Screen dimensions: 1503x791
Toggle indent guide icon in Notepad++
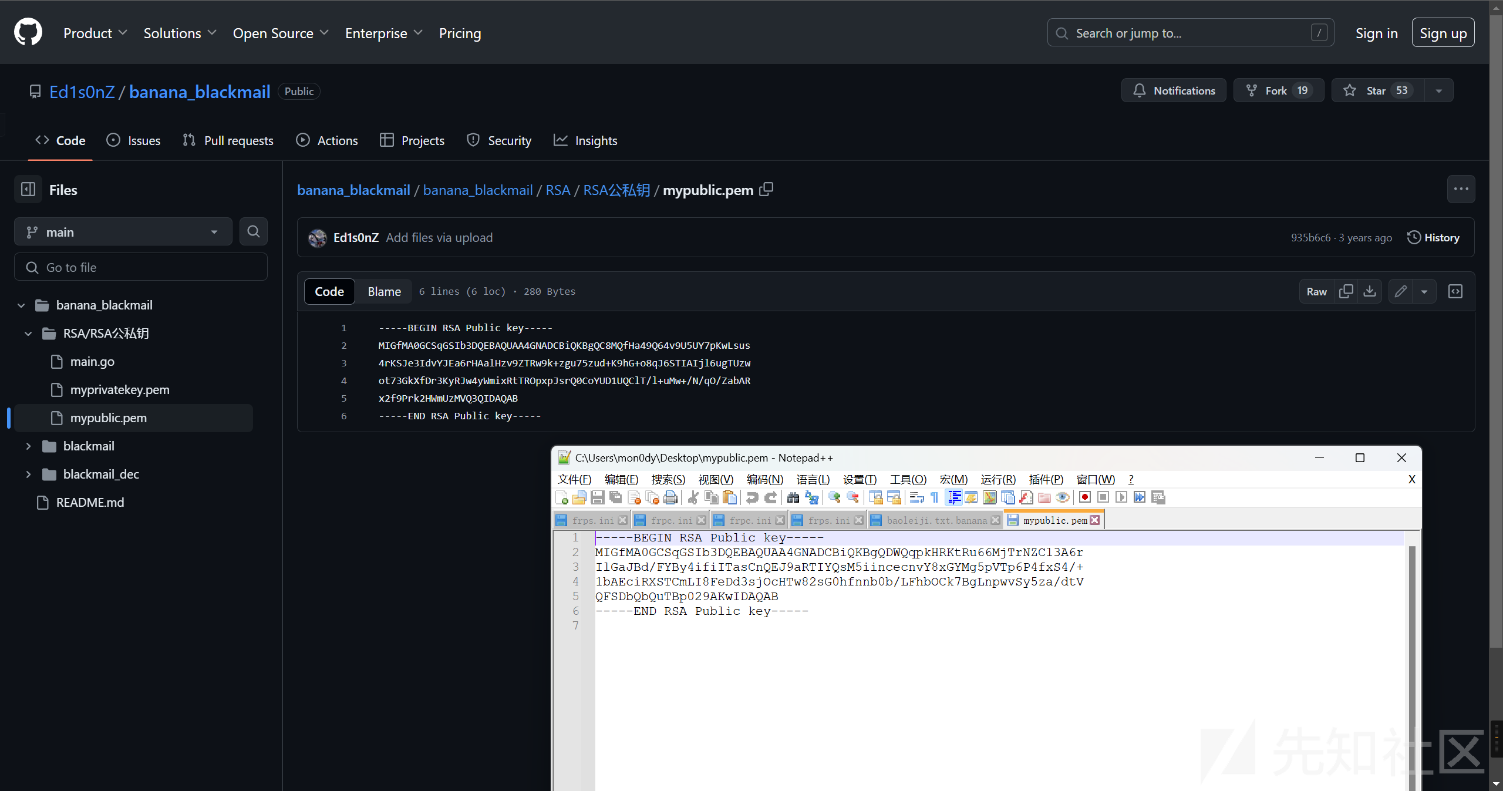pos(955,497)
